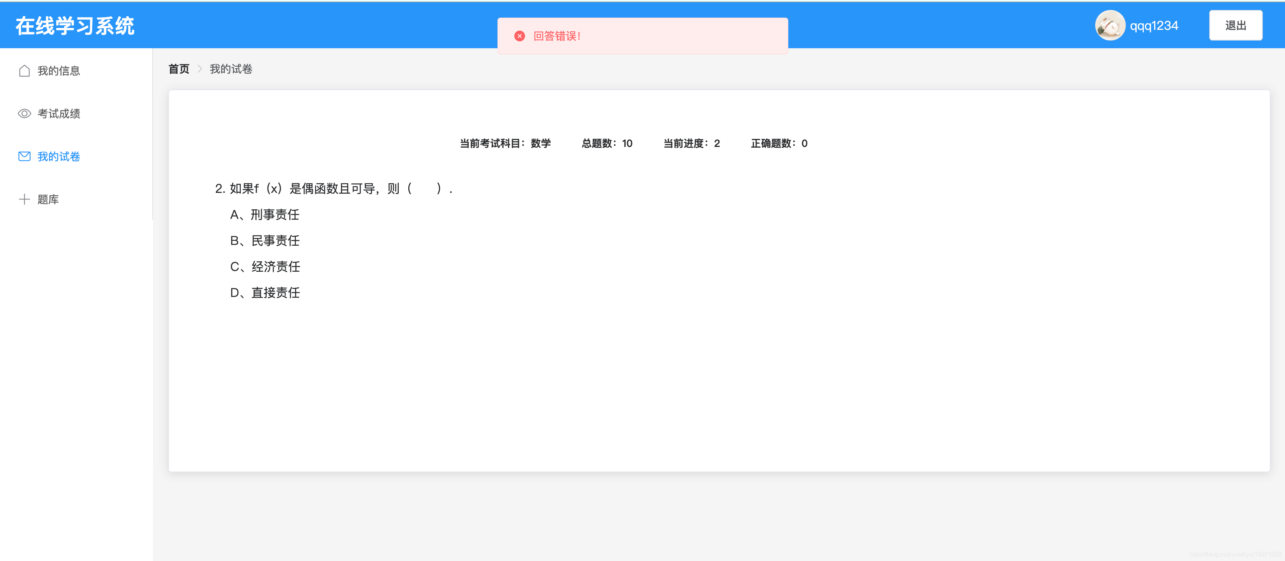The height and width of the screenshot is (561, 1285).
Task: Click the home icon beside 我的信息
Action: coord(24,71)
